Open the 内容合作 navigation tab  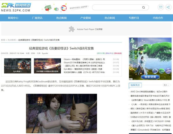point(158,18)
